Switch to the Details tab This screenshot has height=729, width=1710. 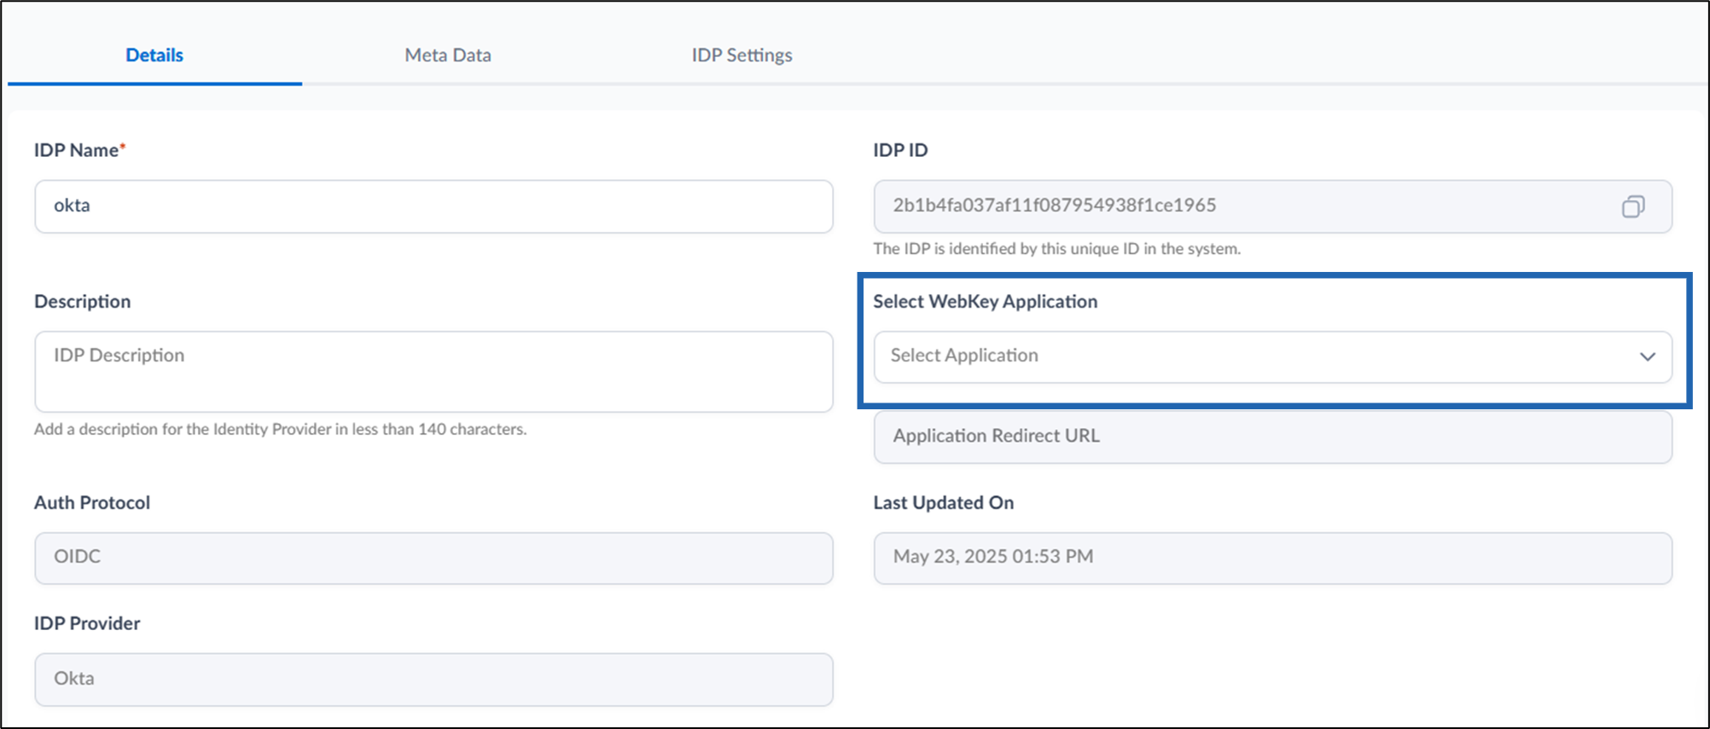click(154, 55)
